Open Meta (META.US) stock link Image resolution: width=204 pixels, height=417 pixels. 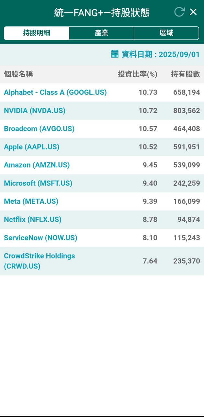(31, 201)
